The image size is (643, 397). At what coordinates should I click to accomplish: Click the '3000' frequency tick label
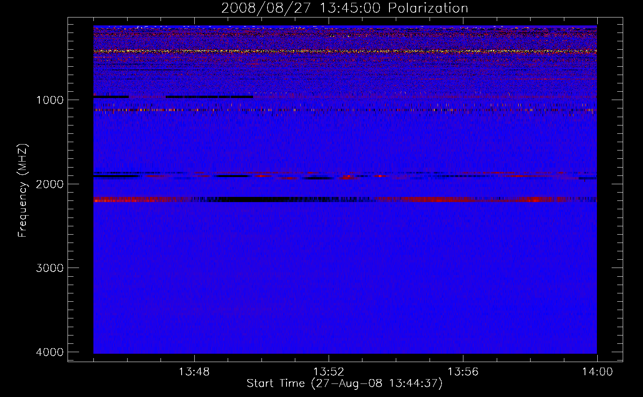[x=50, y=268]
